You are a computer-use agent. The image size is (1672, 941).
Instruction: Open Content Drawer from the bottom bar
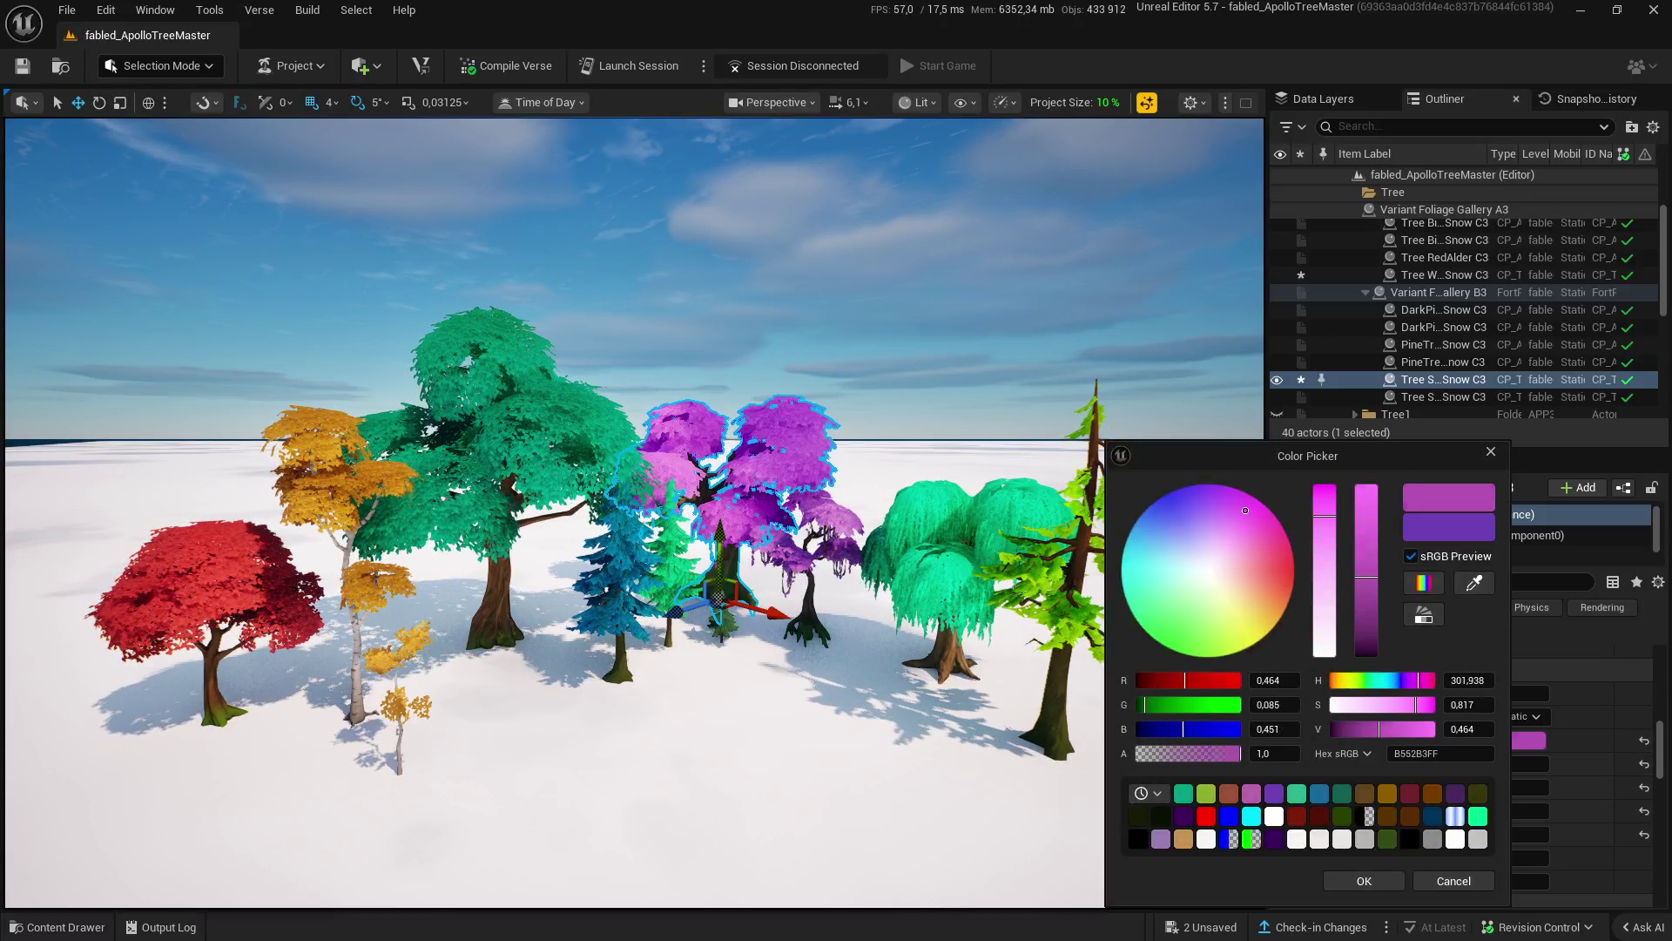coord(57,927)
